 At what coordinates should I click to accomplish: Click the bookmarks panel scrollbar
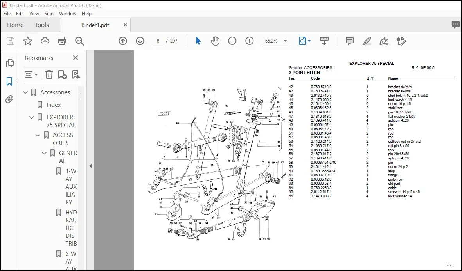(x=81, y=96)
